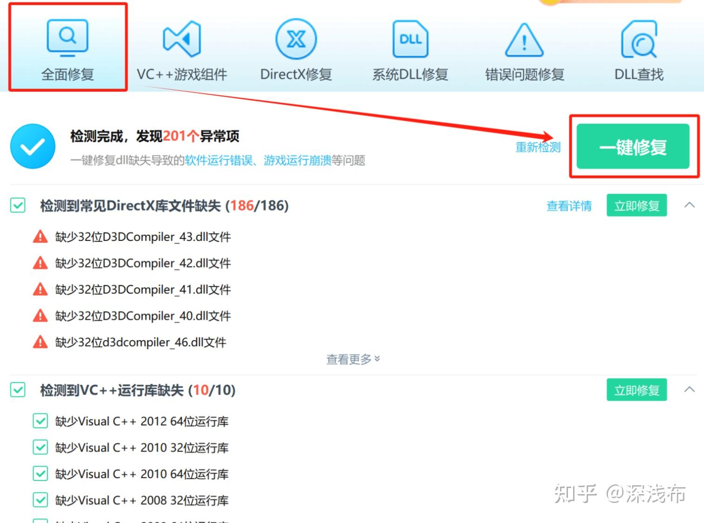Collapse the VC++ runtime section
The image size is (704, 523).
689,390
